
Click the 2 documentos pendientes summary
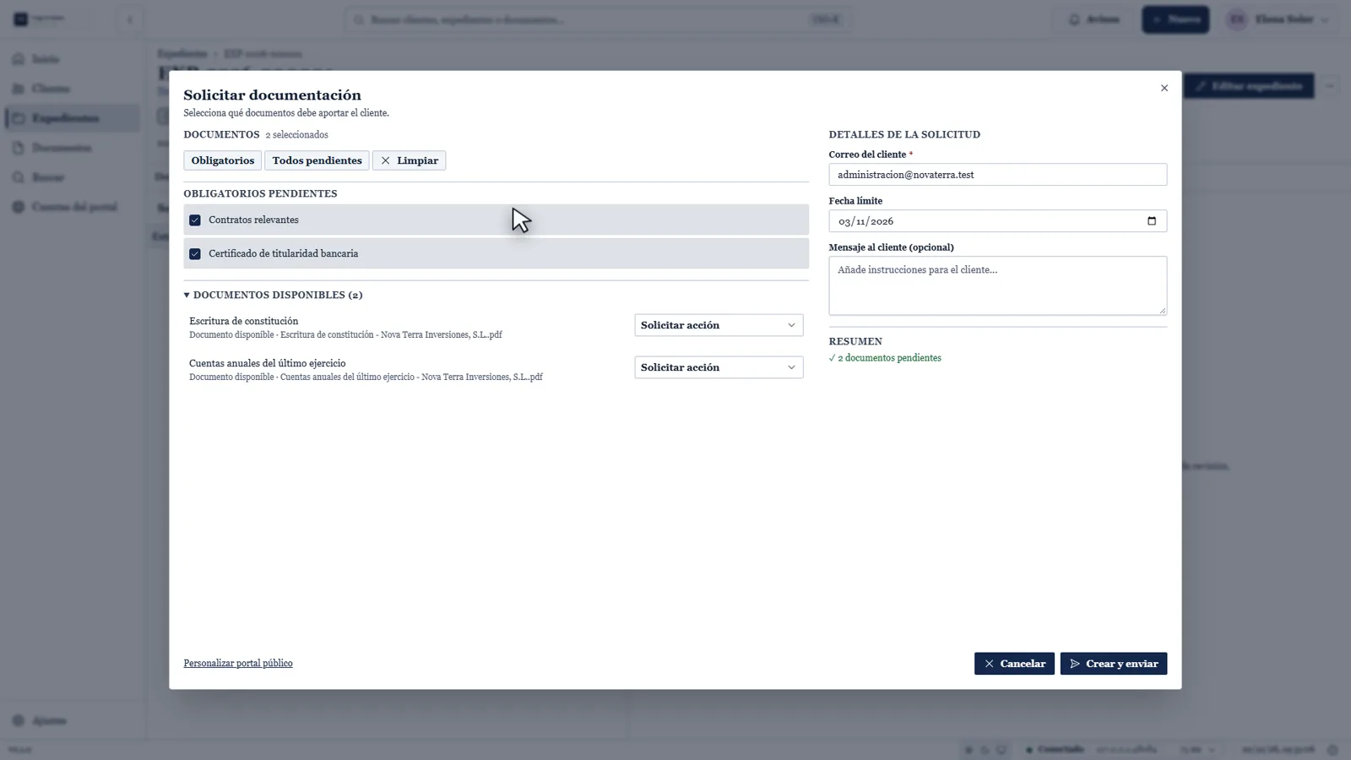click(885, 358)
